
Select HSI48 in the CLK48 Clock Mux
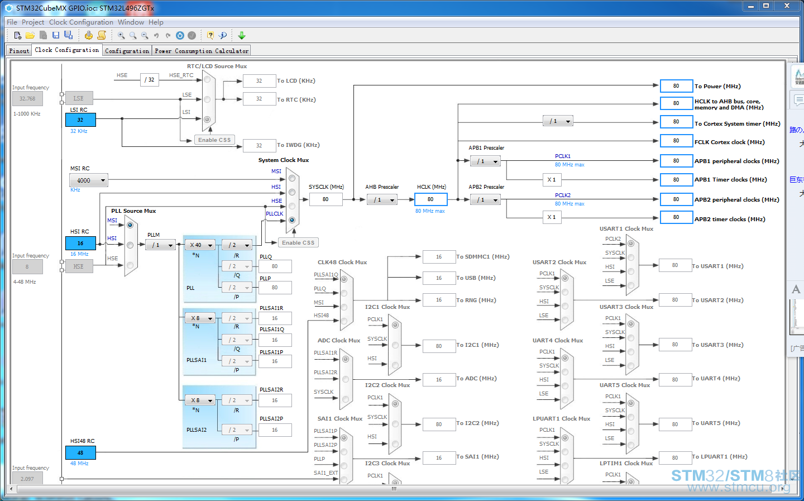coord(344,321)
